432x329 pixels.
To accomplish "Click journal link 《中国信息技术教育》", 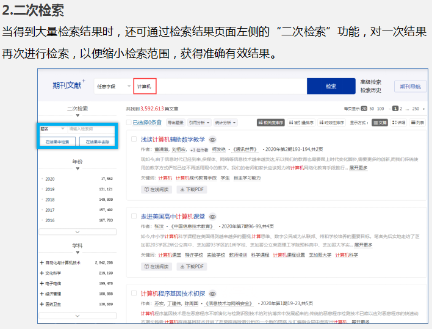I will [x=192, y=226].
